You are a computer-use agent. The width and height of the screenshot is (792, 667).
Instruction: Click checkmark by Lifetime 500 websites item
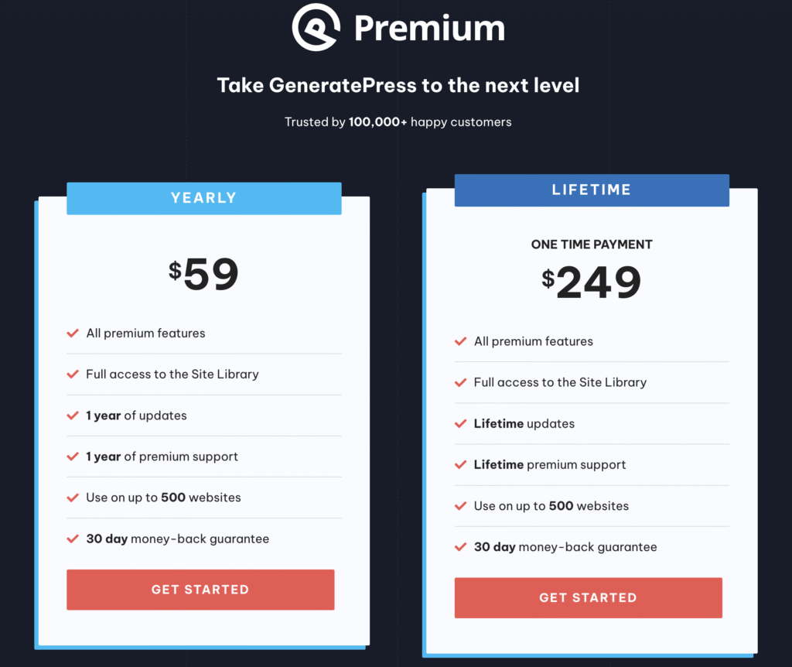click(461, 506)
